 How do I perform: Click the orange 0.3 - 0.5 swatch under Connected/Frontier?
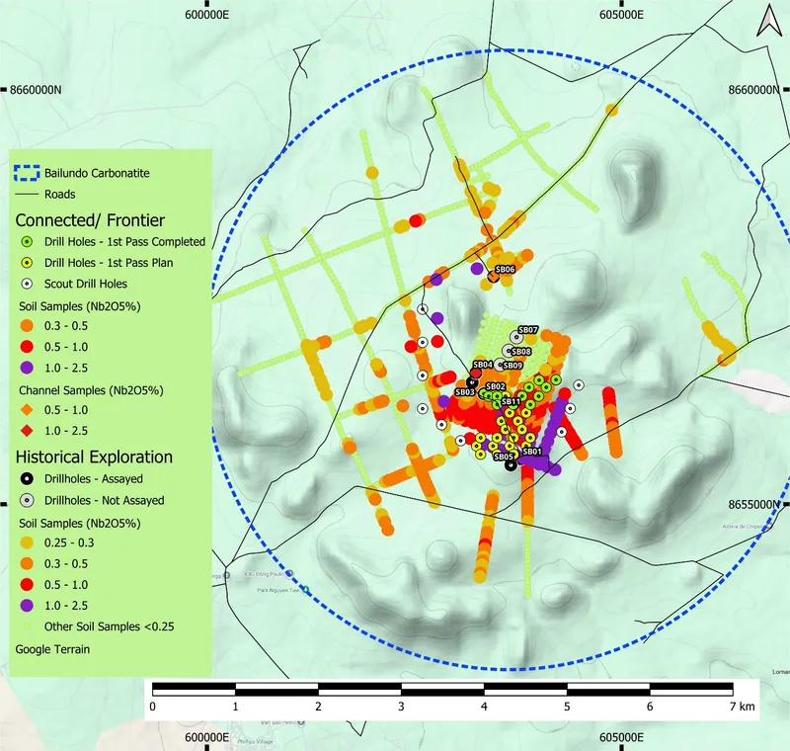[x=27, y=326]
